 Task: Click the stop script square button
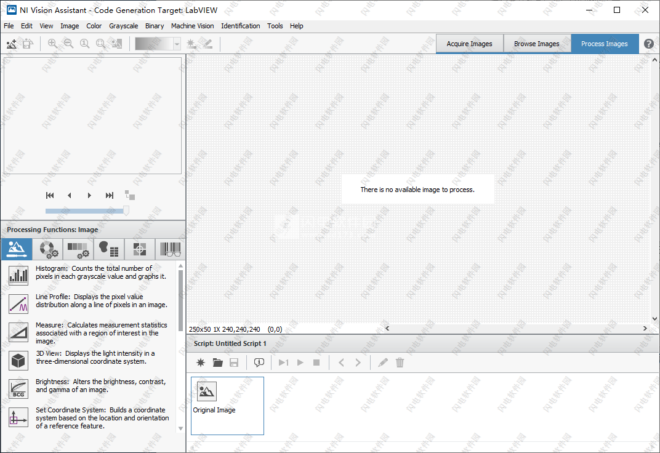pyautogui.click(x=316, y=363)
